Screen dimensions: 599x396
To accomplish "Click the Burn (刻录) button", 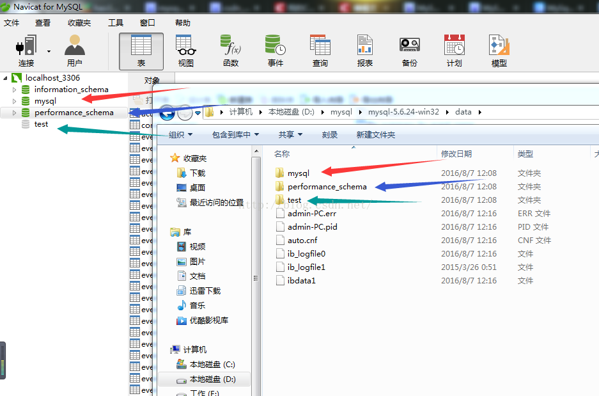I will pos(330,134).
